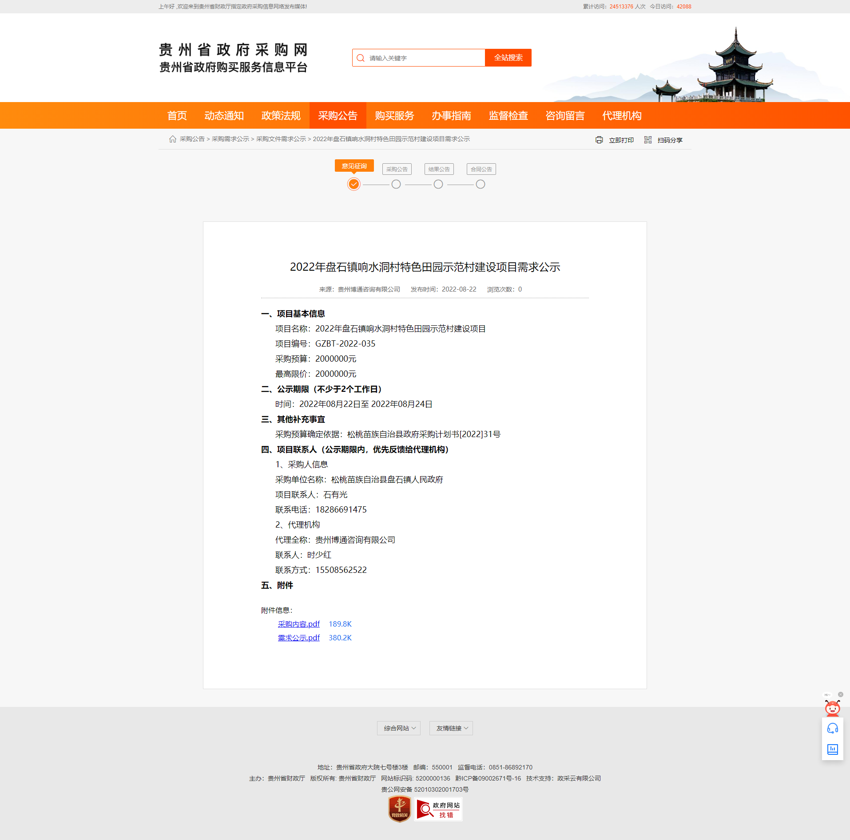Screen dimensions: 850x840
Task: Click 采购公告 breadcrumb link
Action: (x=192, y=139)
